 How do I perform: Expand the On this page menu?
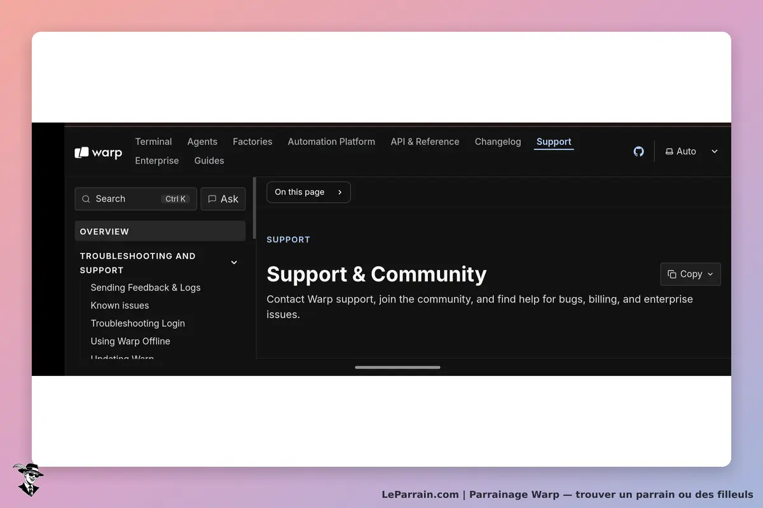(x=308, y=192)
